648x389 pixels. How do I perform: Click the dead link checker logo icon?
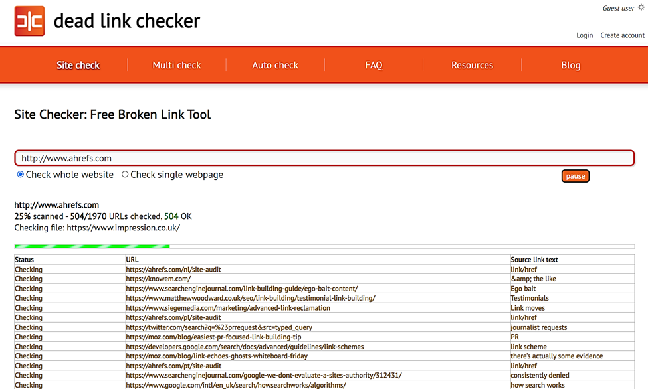coord(29,21)
